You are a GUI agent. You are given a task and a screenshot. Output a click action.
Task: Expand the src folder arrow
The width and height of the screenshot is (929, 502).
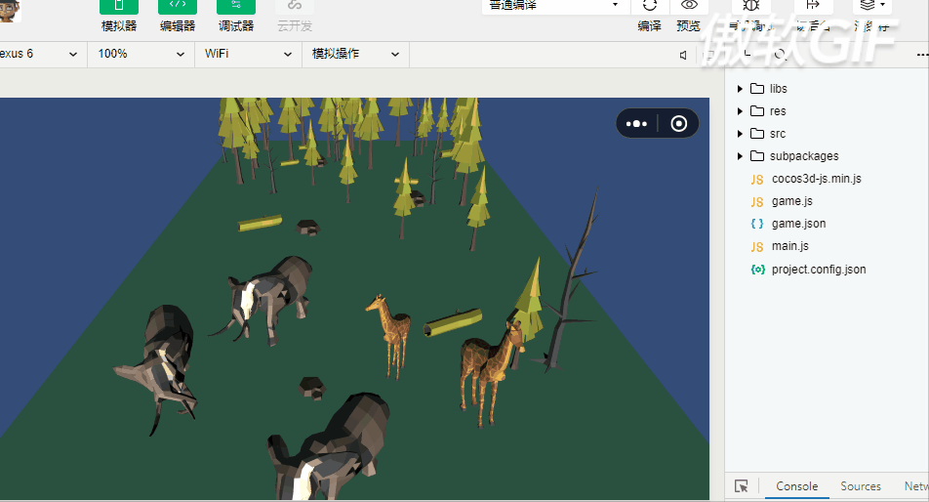(x=740, y=134)
